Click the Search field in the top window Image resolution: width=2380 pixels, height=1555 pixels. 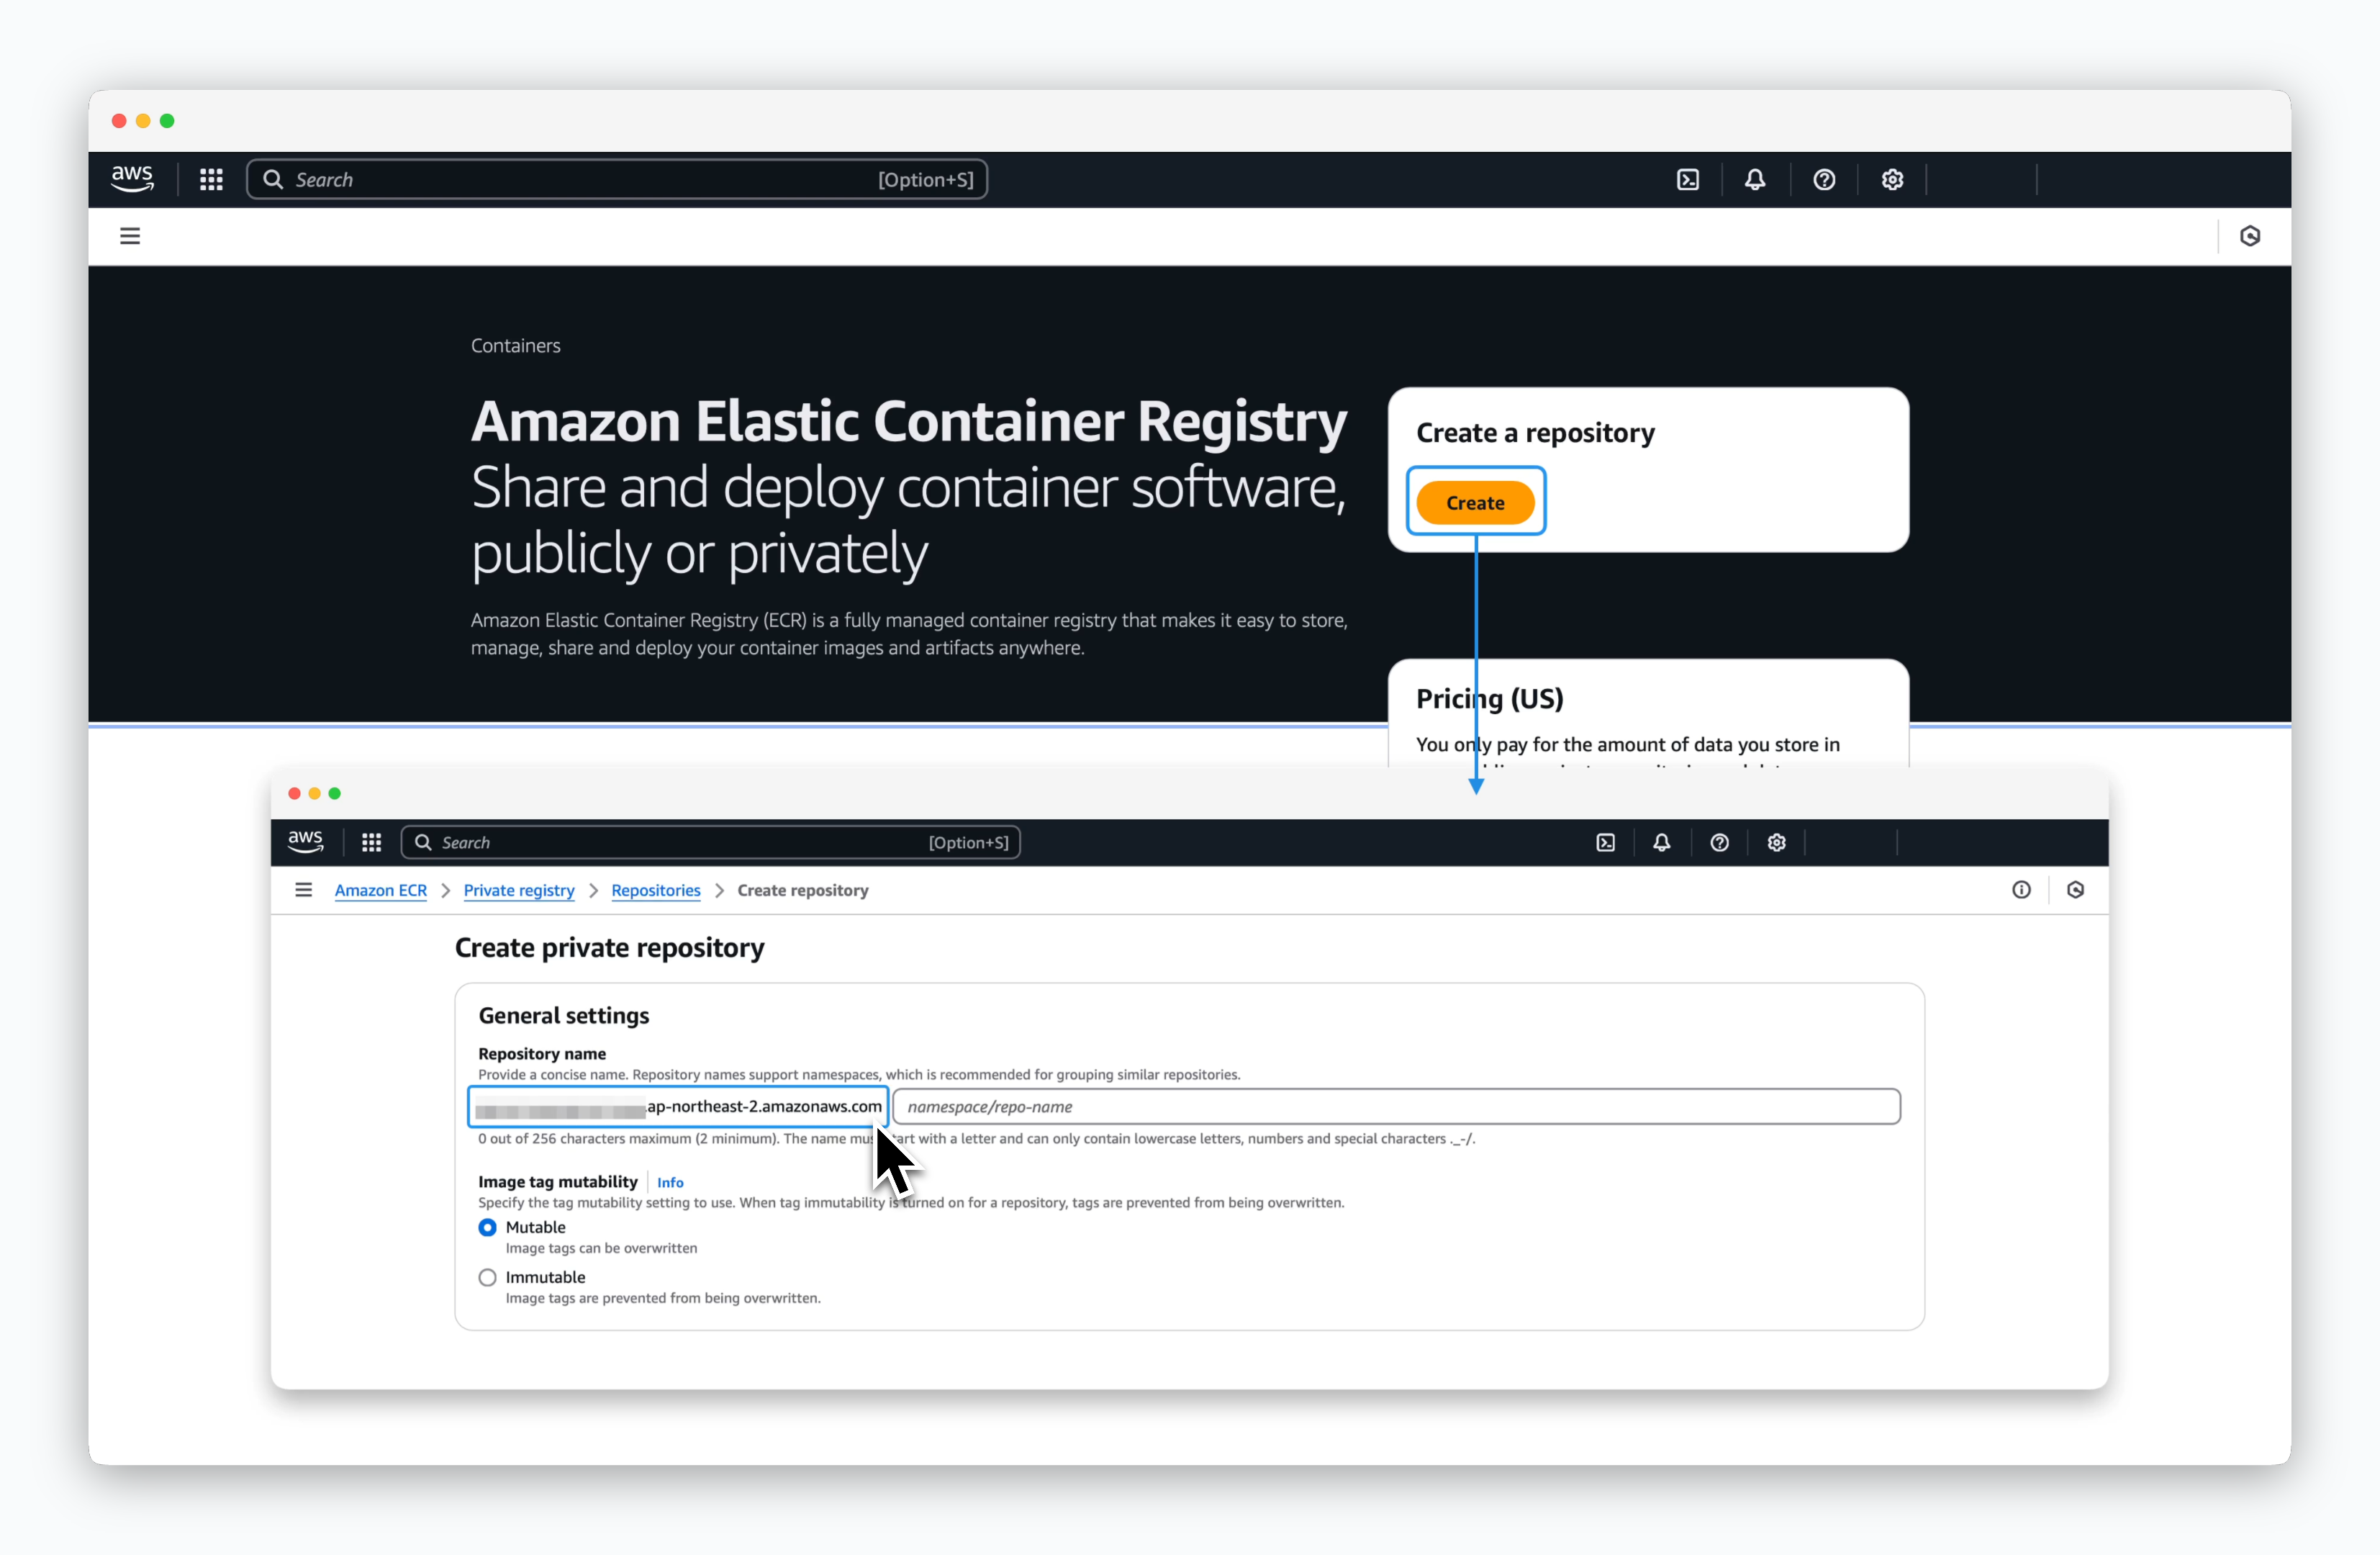coord(617,180)
